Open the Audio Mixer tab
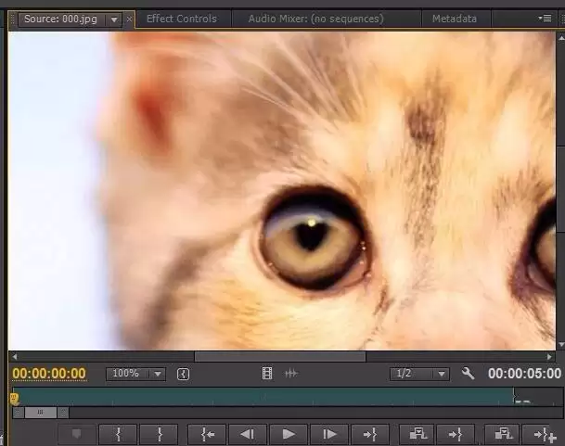 click(x=317, y=19)
